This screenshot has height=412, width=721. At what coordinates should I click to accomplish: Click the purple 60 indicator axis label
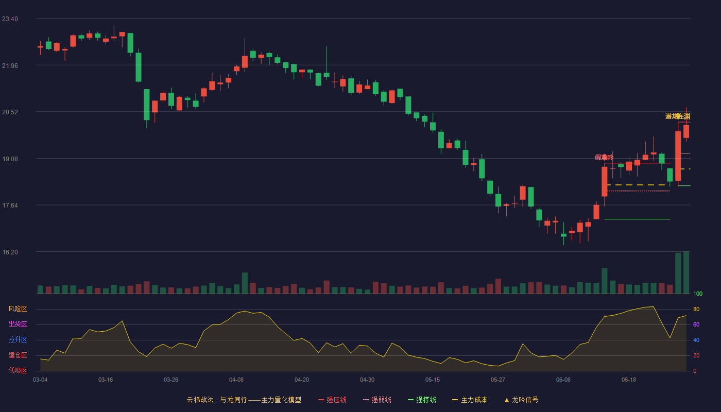click(696, 324)
